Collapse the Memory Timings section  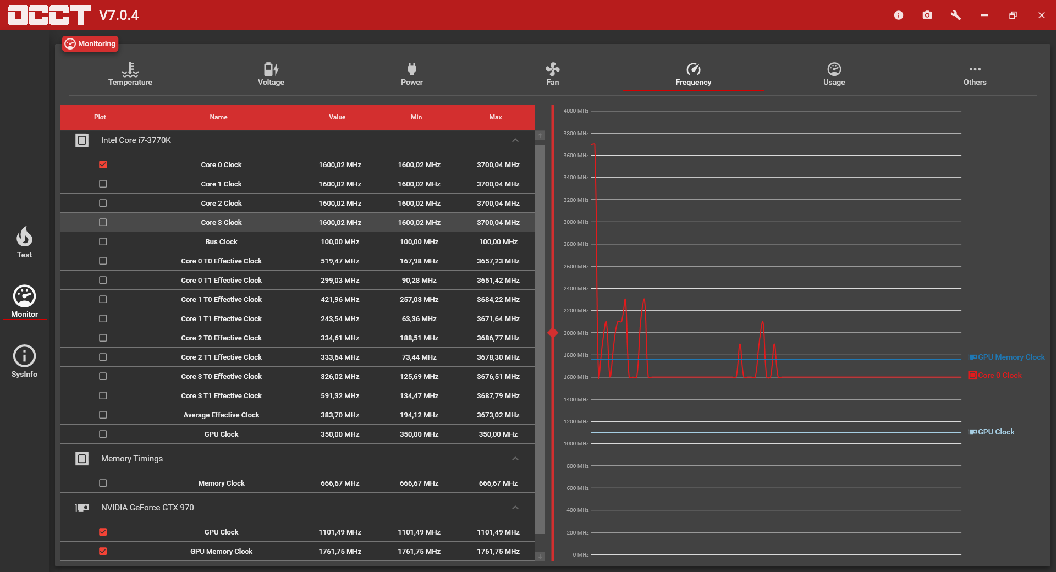click(x=515, y=459)
